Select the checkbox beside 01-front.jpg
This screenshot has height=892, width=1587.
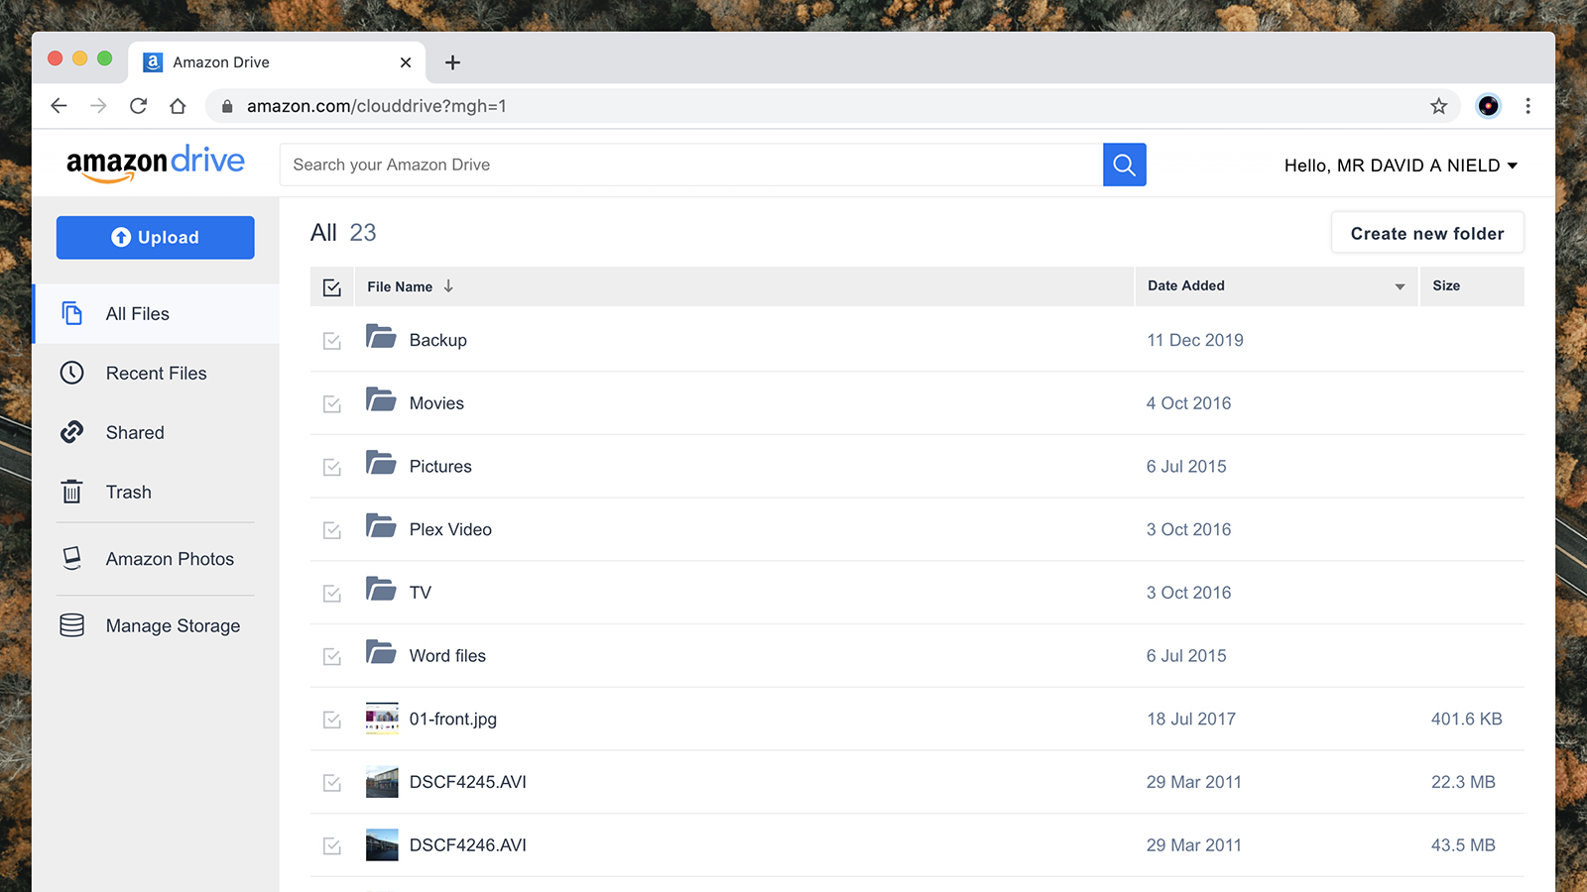(331, 720)
